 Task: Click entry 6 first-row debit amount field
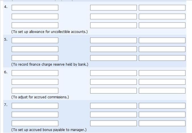click(x=113, y=73)
